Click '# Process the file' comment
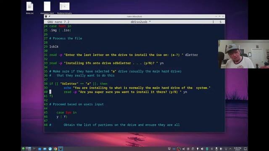269x151 pixels. click(x=66, y=38)
